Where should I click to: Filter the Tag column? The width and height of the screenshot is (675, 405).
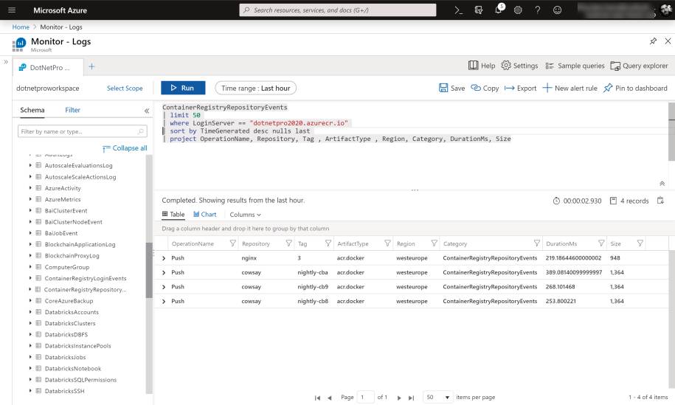point(328,243)
